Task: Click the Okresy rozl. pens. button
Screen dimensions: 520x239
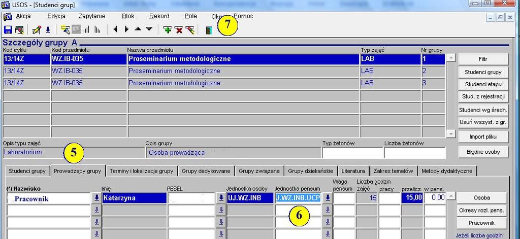Action: click(x=482, y=210)
